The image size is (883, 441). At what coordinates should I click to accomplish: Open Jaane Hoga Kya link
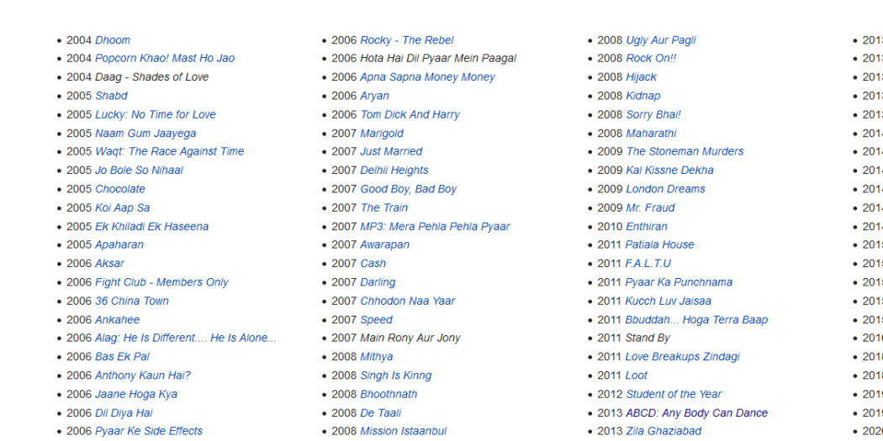[x=136, y=394]
